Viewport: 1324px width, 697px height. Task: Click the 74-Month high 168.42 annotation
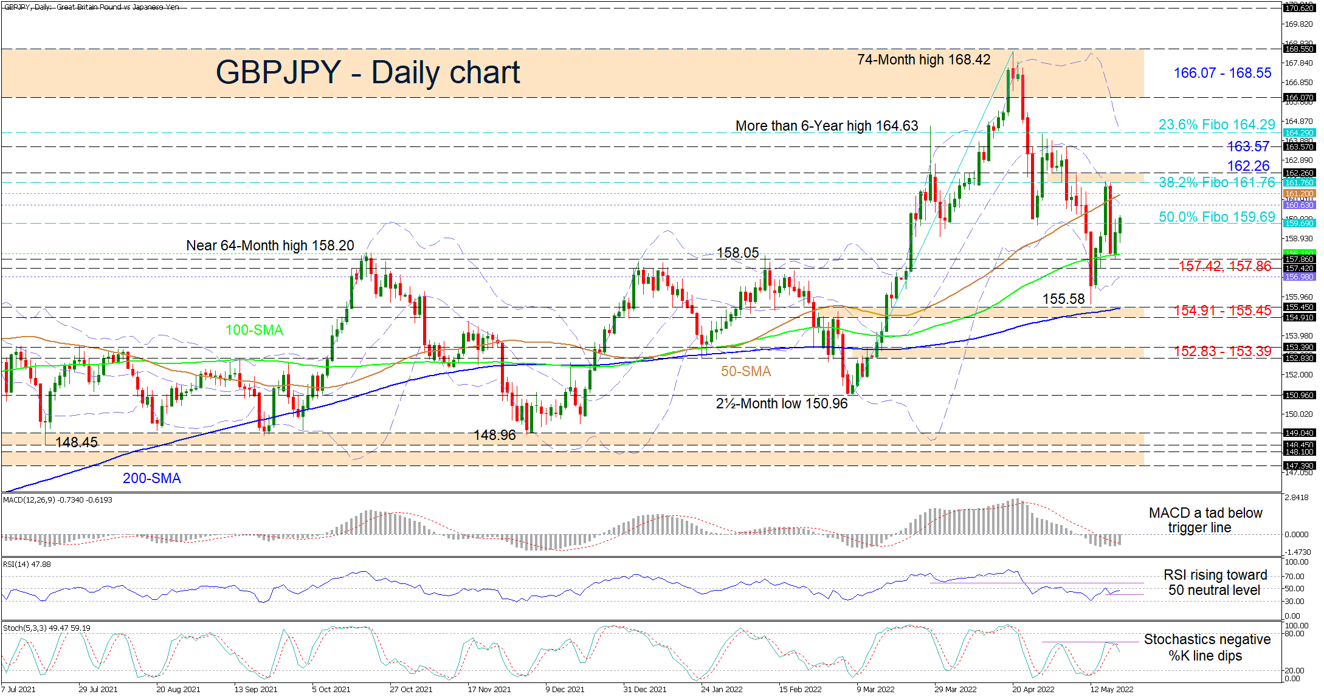point(923,60)
